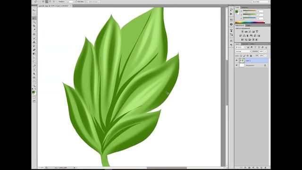Switch to the Channels tab
The width and height of the screenshot is (302, 170).
245,44
